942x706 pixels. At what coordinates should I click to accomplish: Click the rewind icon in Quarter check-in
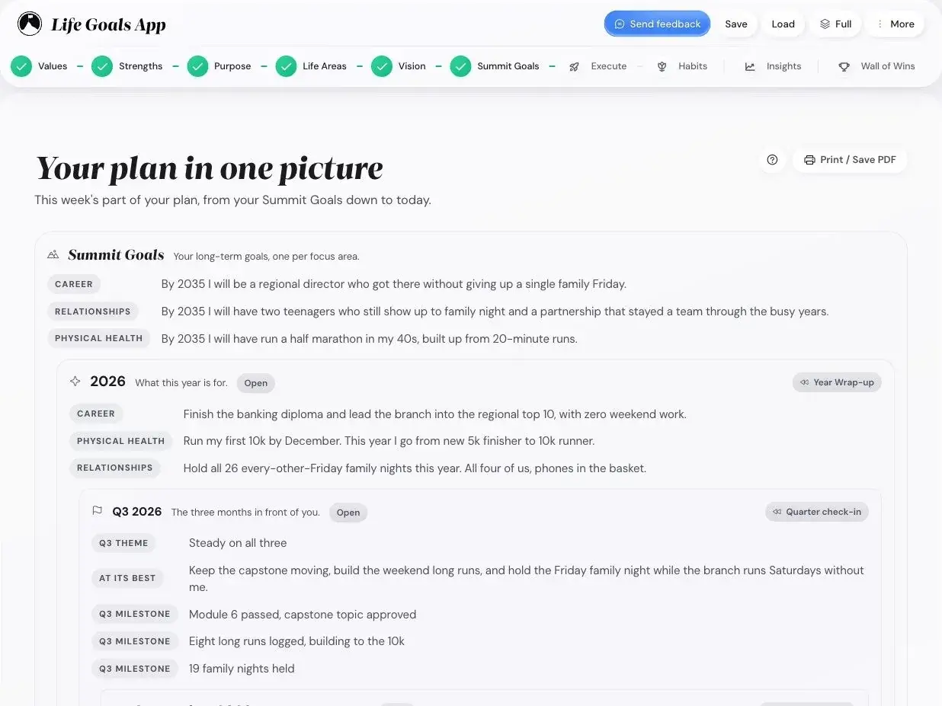pyautogui.click(x=777, y=512)
